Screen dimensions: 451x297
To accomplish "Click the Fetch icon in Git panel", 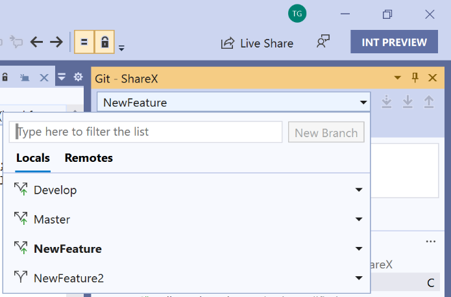I will click(x=387, y=101).
